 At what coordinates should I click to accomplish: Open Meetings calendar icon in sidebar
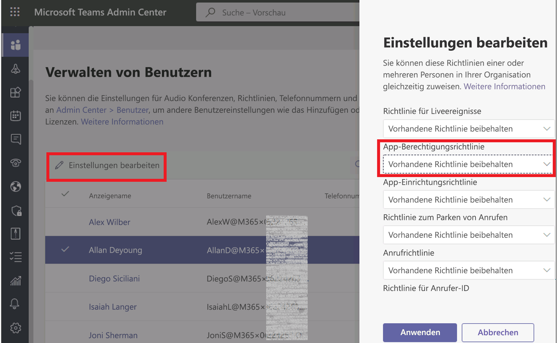[16, 116]
